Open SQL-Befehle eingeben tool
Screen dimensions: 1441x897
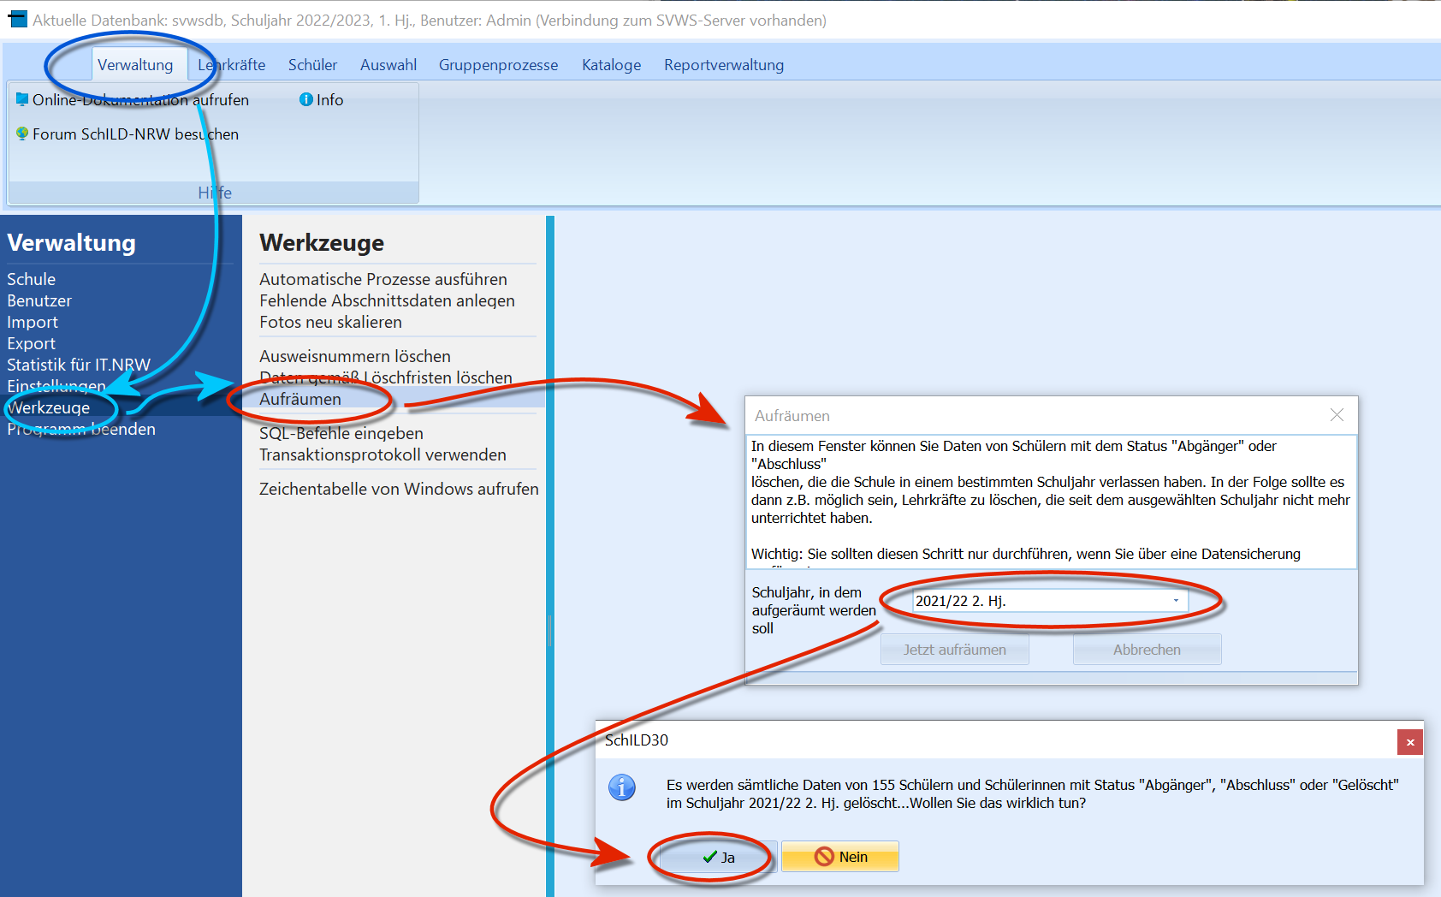[x=341, y=433]
